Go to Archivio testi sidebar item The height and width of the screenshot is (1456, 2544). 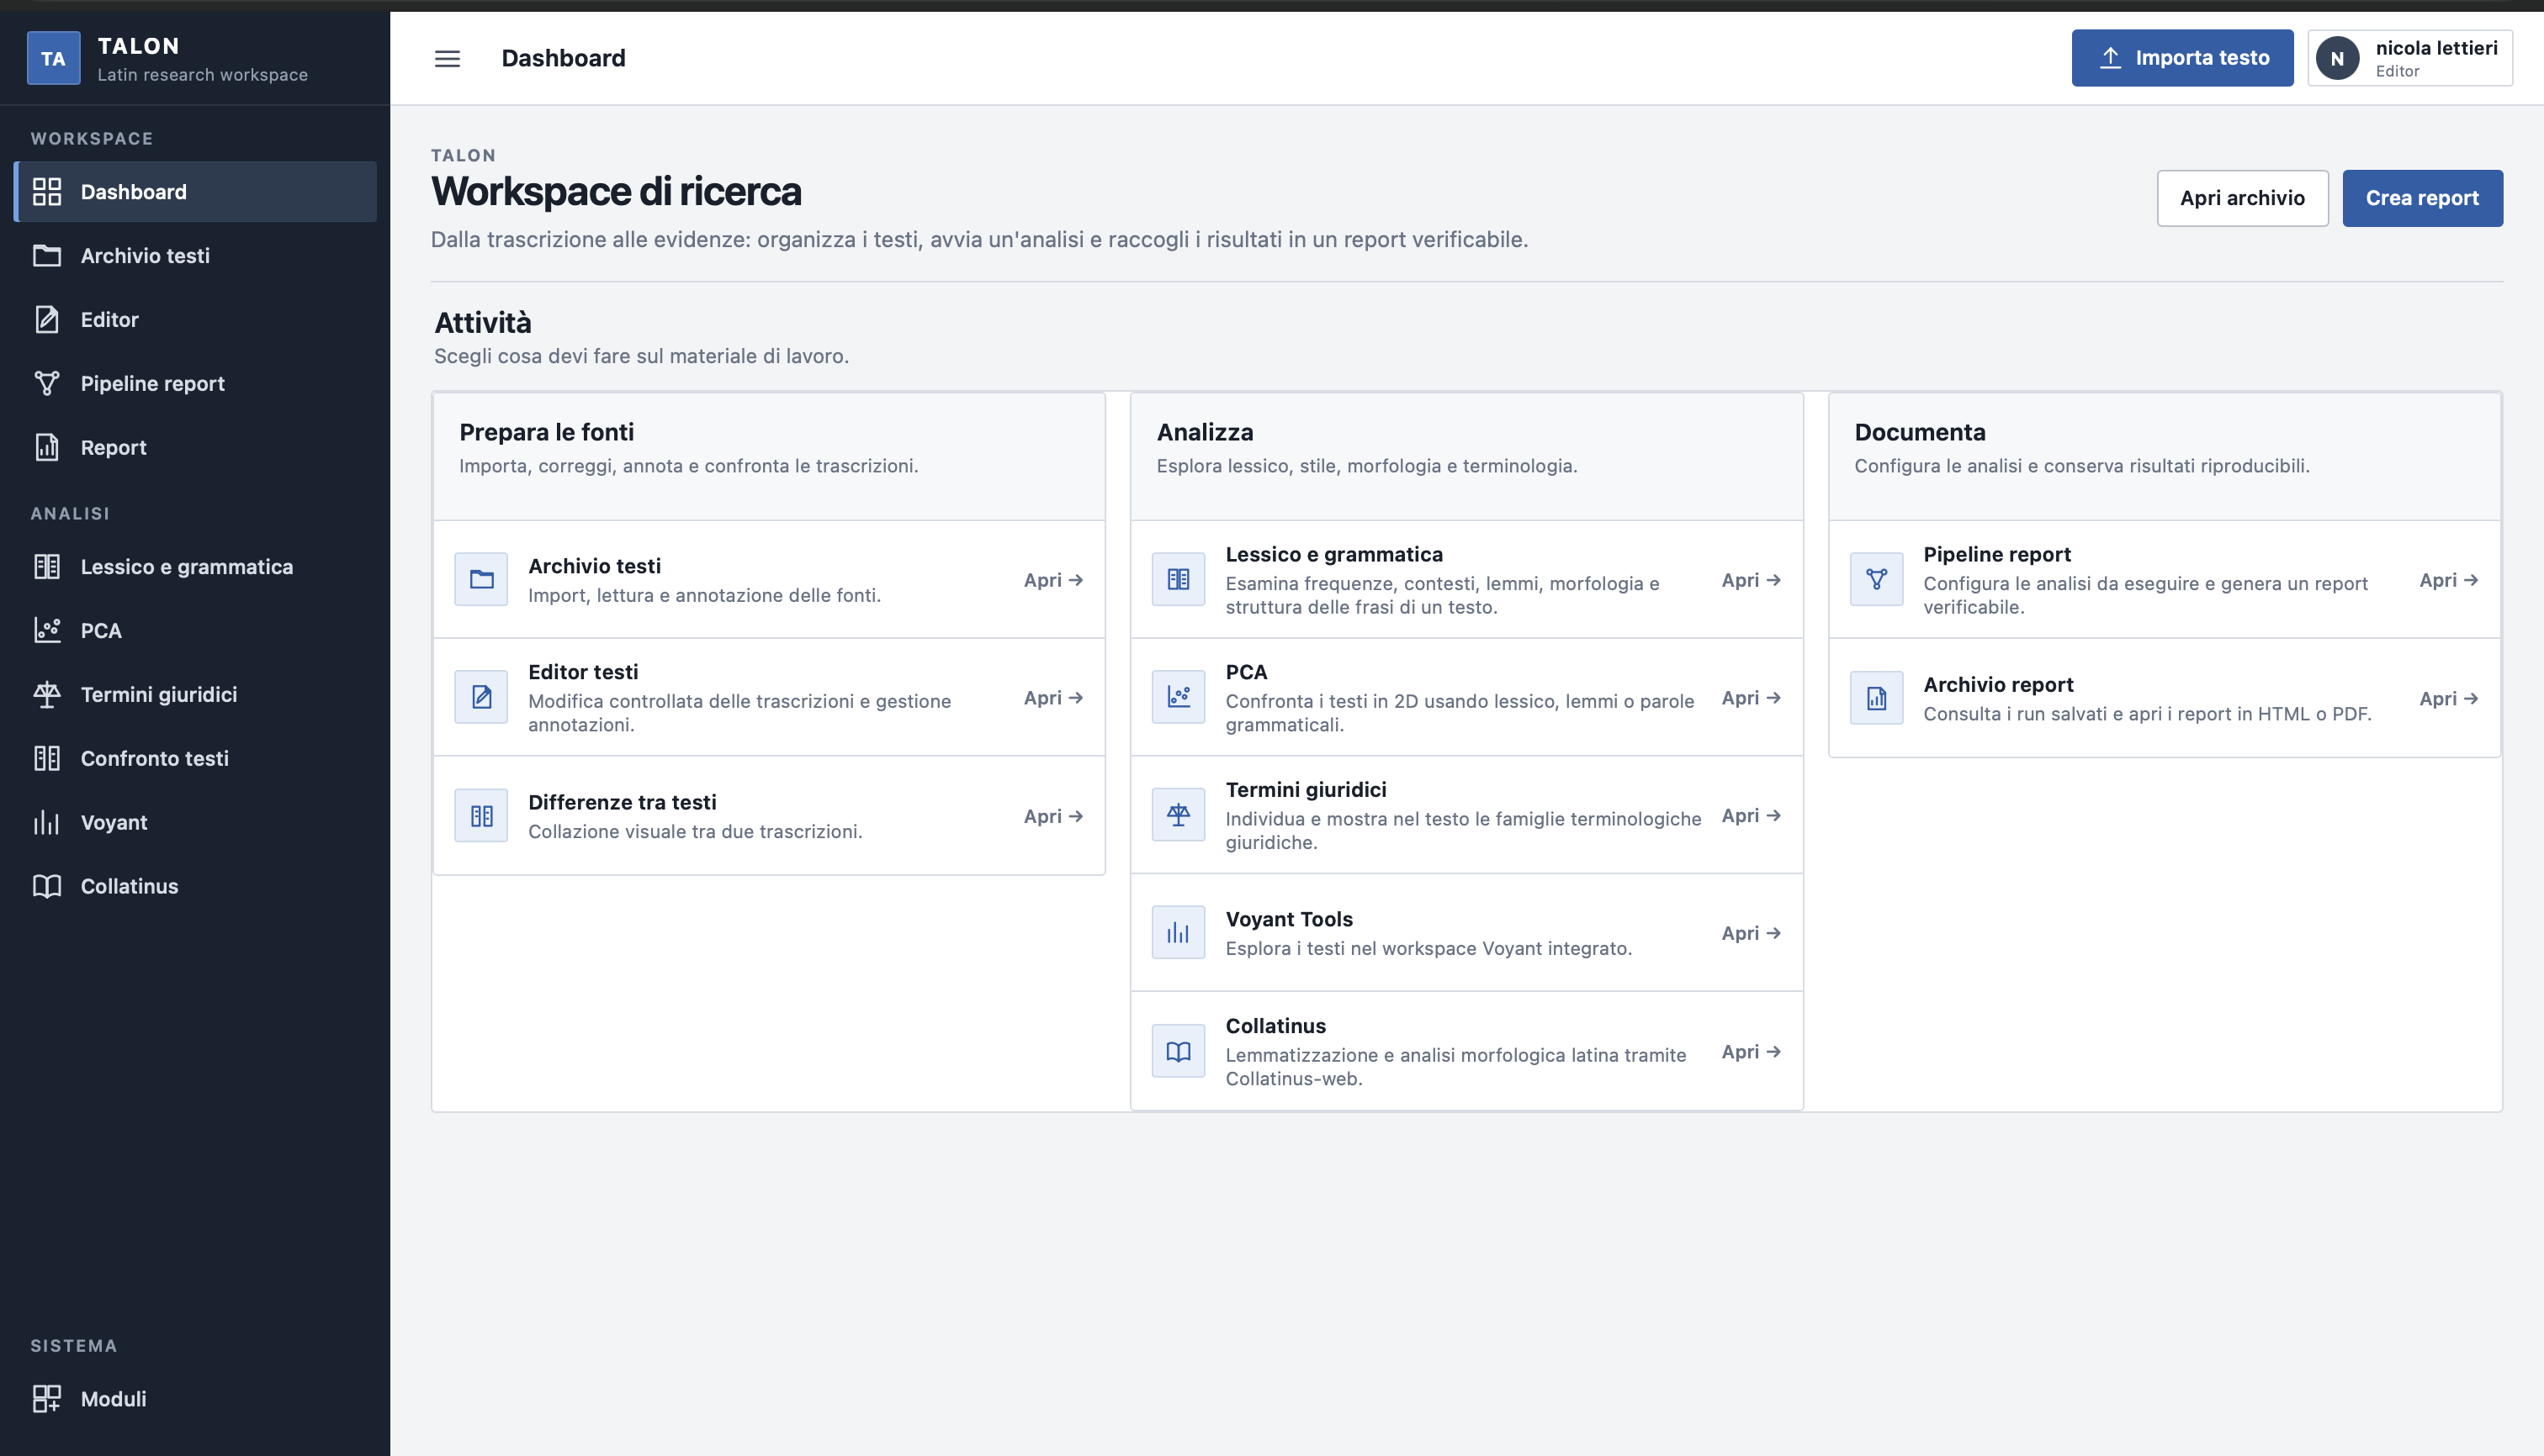coord(195,255)
